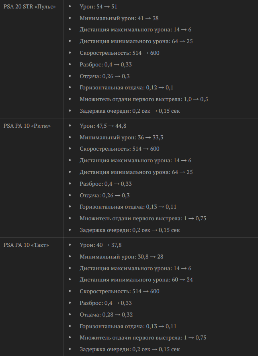Click Множитель отдачи первого выстрела: 1,0 → 0,5
The image size is (258, 356).
[143, 99]
